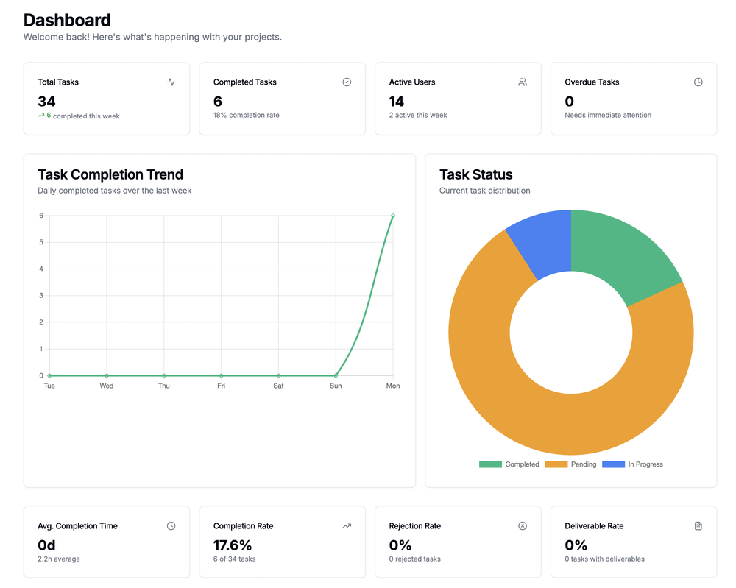Click the Sun data point on trend chart

click(x=336, y=375)
